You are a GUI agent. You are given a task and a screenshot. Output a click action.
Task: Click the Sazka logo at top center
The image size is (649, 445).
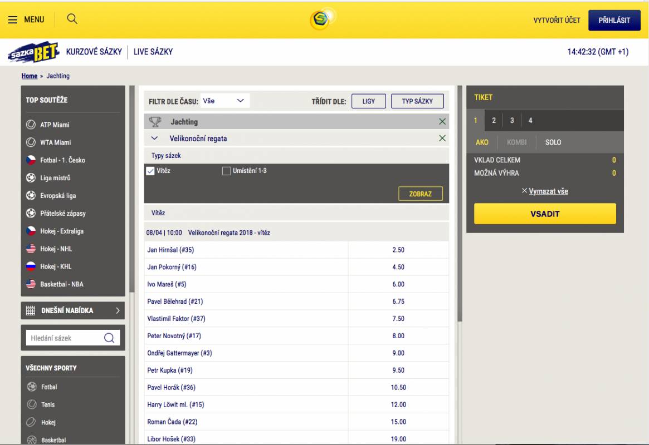[x=323, y=19]
